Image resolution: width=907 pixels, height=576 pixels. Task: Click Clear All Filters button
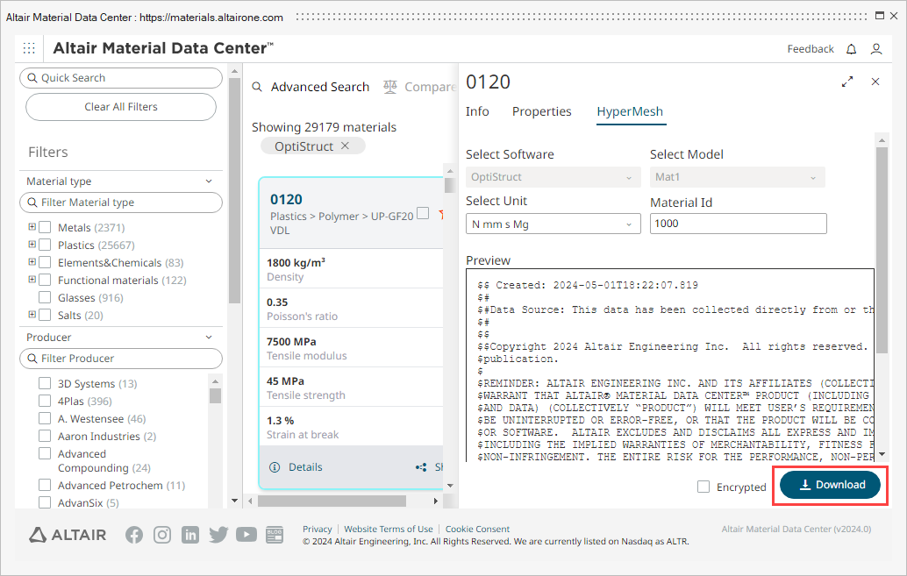click(121, 107)
